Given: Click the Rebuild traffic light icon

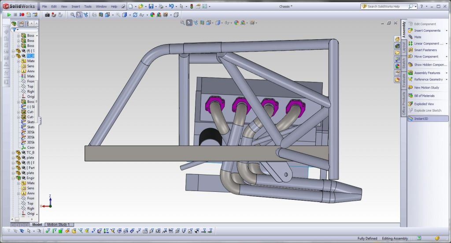Looking at the screenshot, I should click(191, 7).
